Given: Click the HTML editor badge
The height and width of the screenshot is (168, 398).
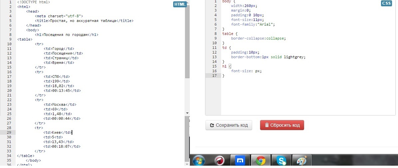Looking at the screenshot, I should tap(180, 4).
